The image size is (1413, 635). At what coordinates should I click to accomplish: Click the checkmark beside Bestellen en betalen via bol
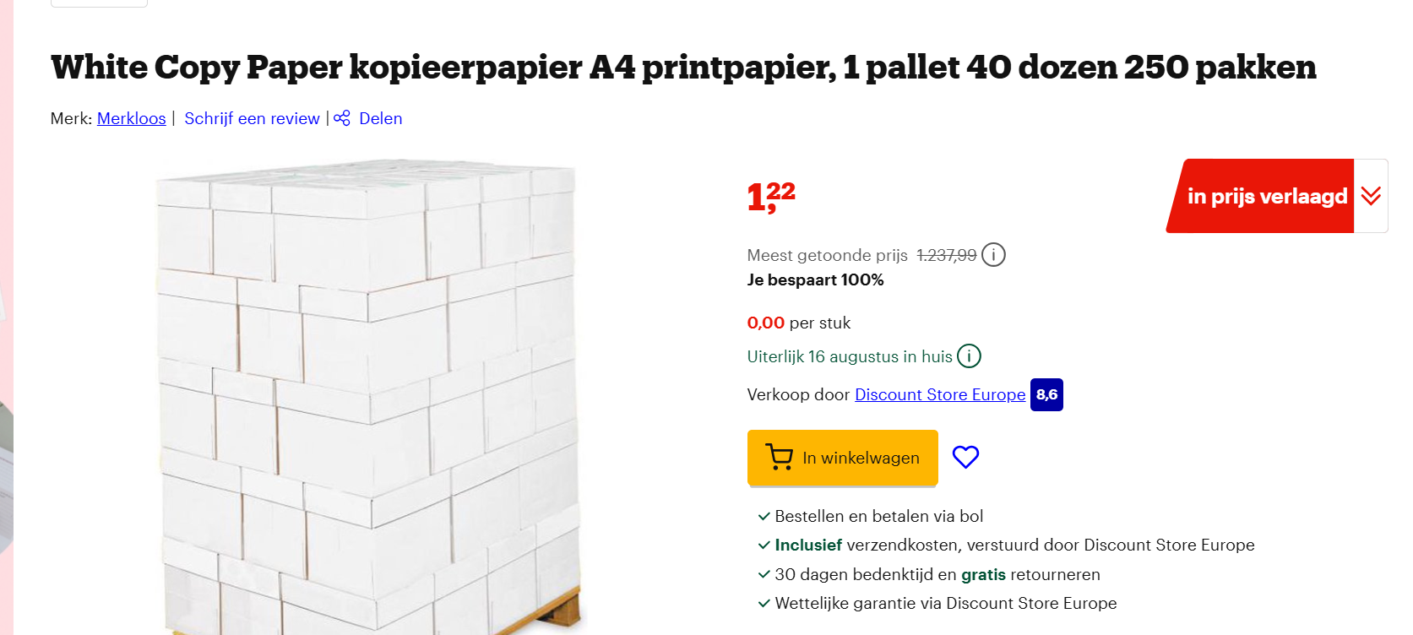click(x=764, y=516)
